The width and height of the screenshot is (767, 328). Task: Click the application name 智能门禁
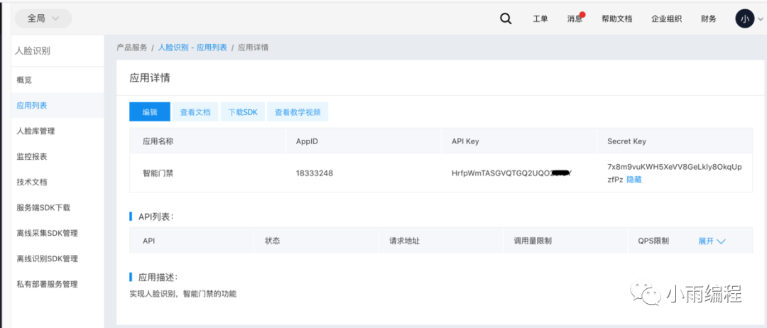pos(158,173)
